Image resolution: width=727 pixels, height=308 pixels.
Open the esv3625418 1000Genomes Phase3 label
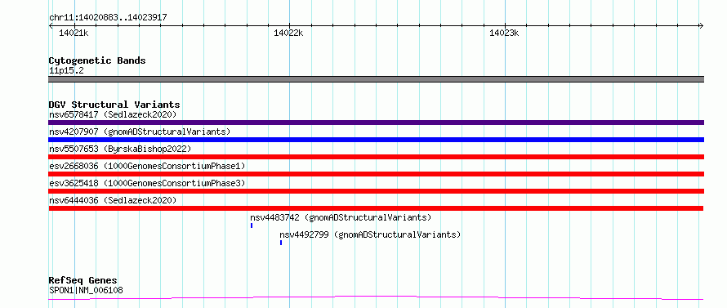(x=147, y=183)
